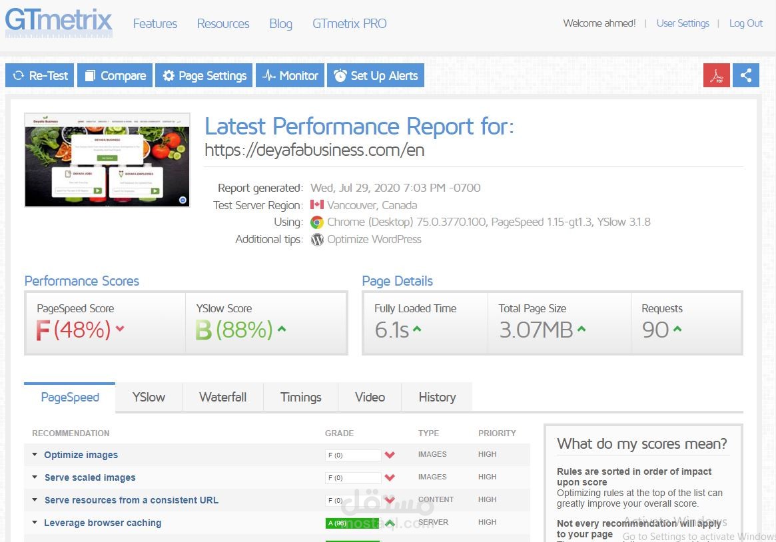The image size is (776, 542).
Task: Click the YSlow score up arrow
Action: point(282,328)
